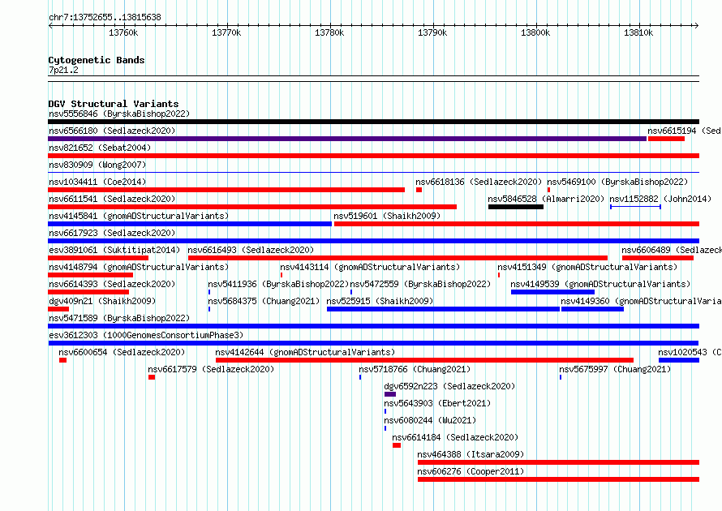Click the nsv4143114 gnomAD variant label

tap(370, 267)
